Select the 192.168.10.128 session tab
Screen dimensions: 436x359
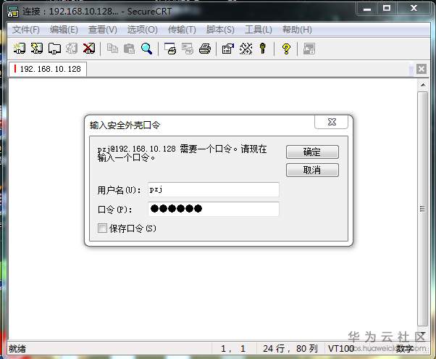pyautogui.click(x=48, y=69)
